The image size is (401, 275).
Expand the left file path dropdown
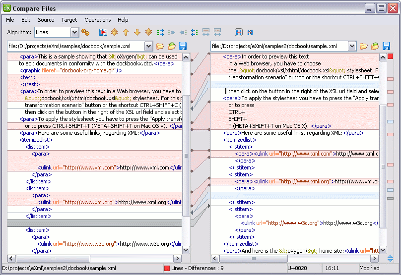(148, 46)
